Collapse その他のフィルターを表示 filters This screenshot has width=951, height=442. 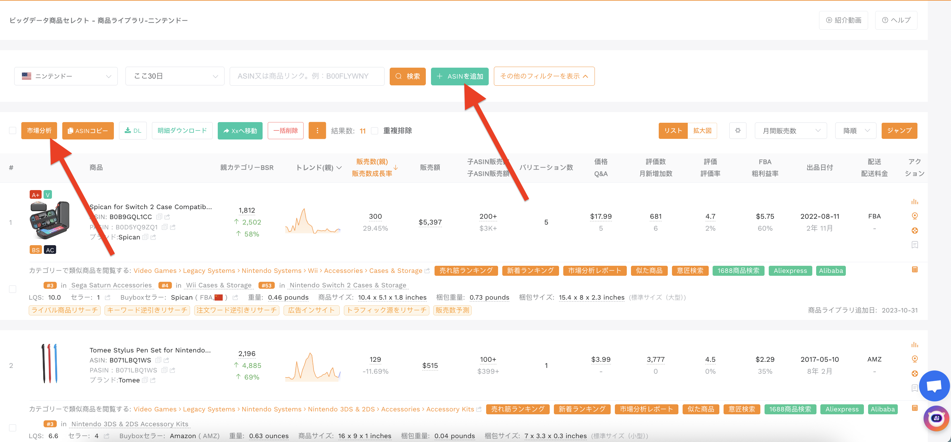pos(544,76)
